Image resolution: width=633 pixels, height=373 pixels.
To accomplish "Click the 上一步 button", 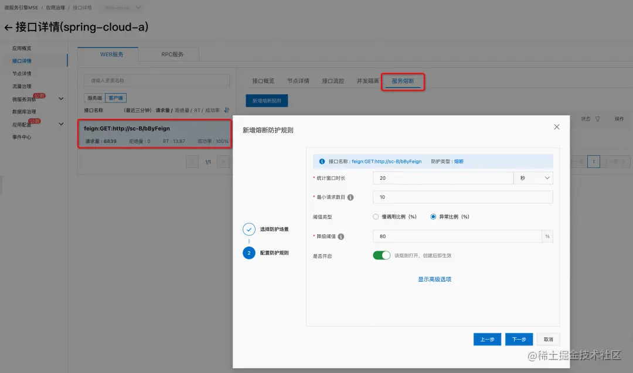I will coord(487,340).
